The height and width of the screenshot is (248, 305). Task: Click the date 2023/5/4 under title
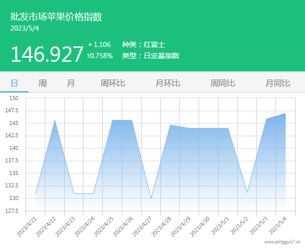pyautogui.click(x=24, y=28)
